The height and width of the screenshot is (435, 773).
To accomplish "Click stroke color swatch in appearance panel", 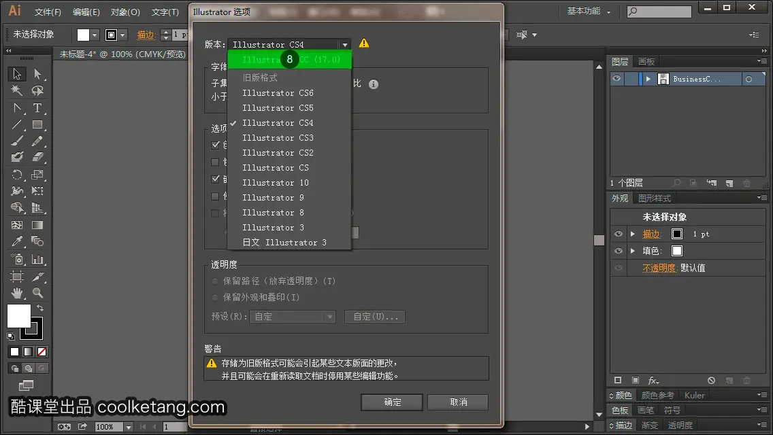I will pos(677,234).
